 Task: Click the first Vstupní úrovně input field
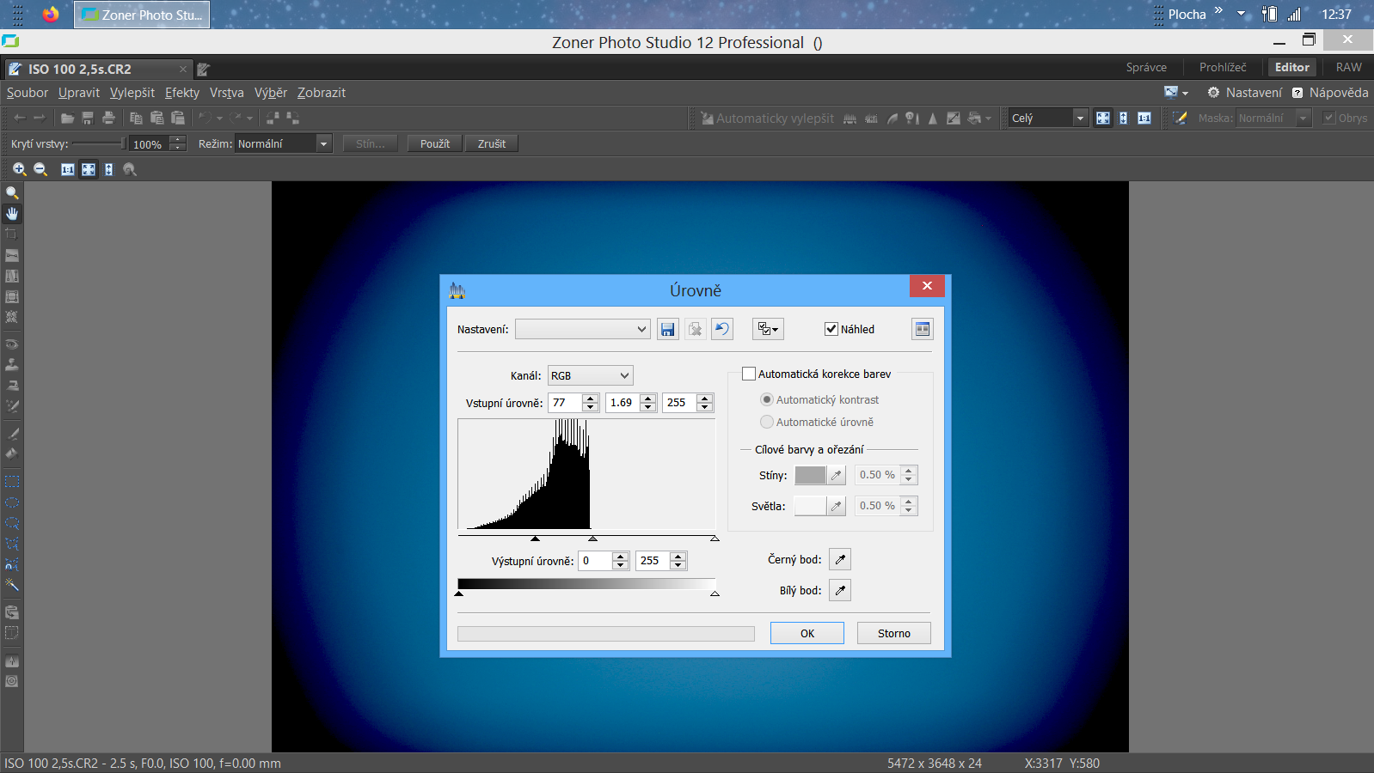[564, 402]
